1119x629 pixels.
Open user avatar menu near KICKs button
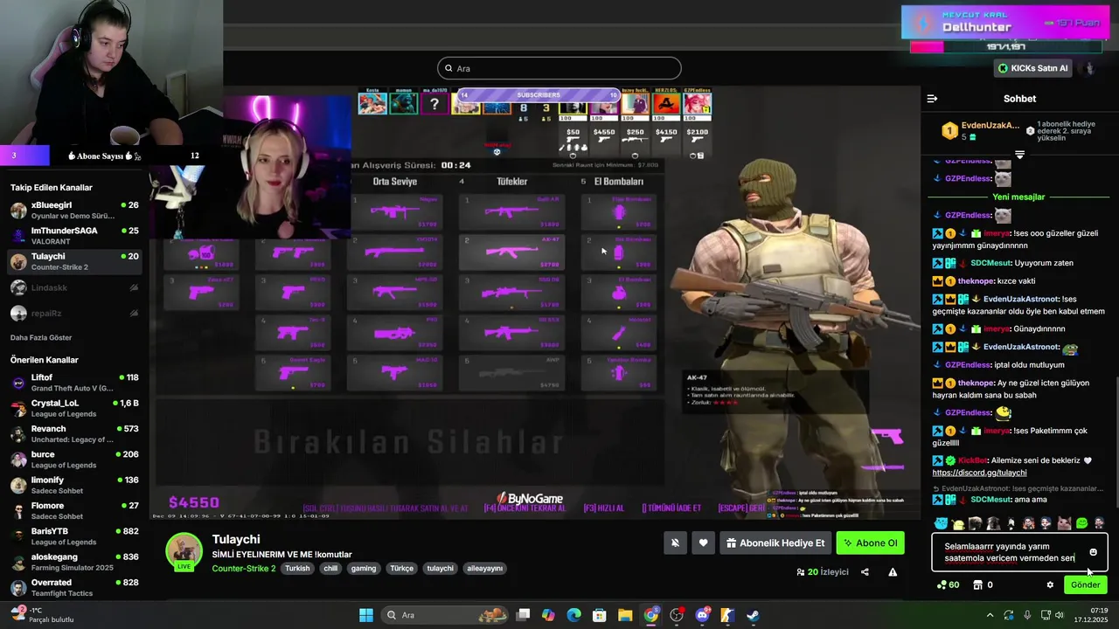(1088, 68)
